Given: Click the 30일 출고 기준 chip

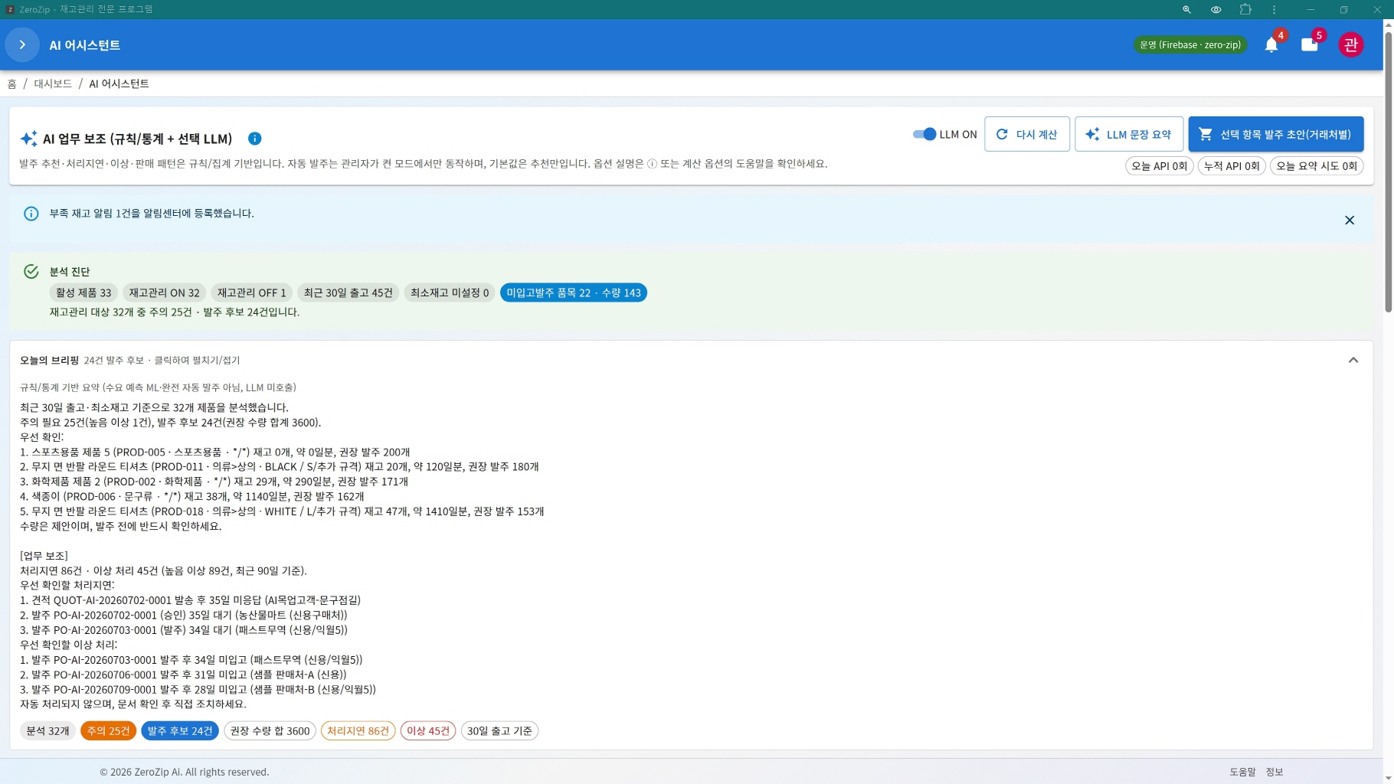Looking at the screenshot, I should click(x=499, y=731).
